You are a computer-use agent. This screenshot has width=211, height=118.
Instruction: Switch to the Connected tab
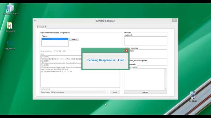tap(41, 27)
